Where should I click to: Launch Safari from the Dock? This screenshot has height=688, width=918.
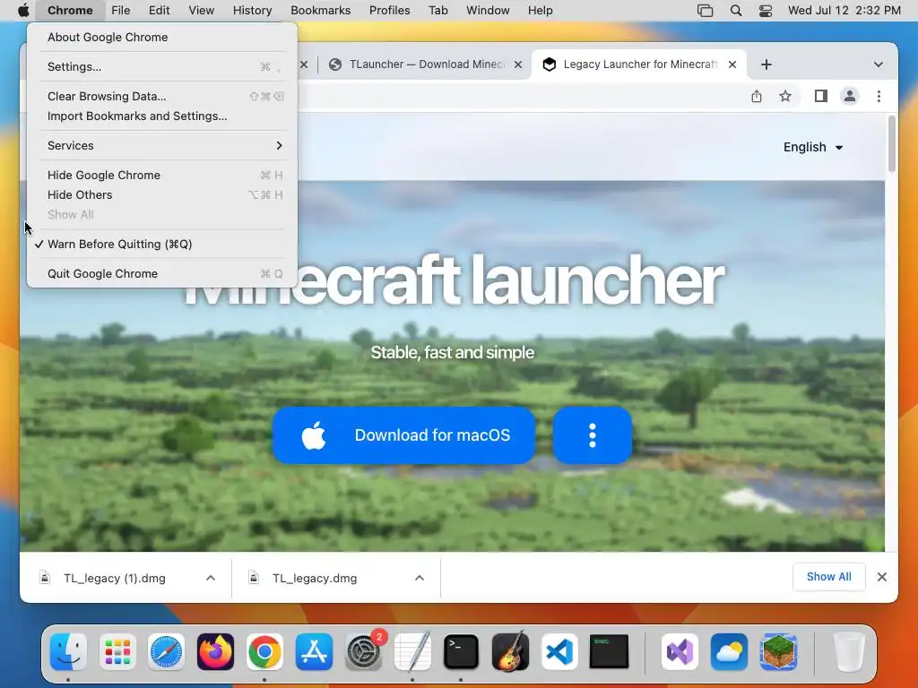pos(166,651)
